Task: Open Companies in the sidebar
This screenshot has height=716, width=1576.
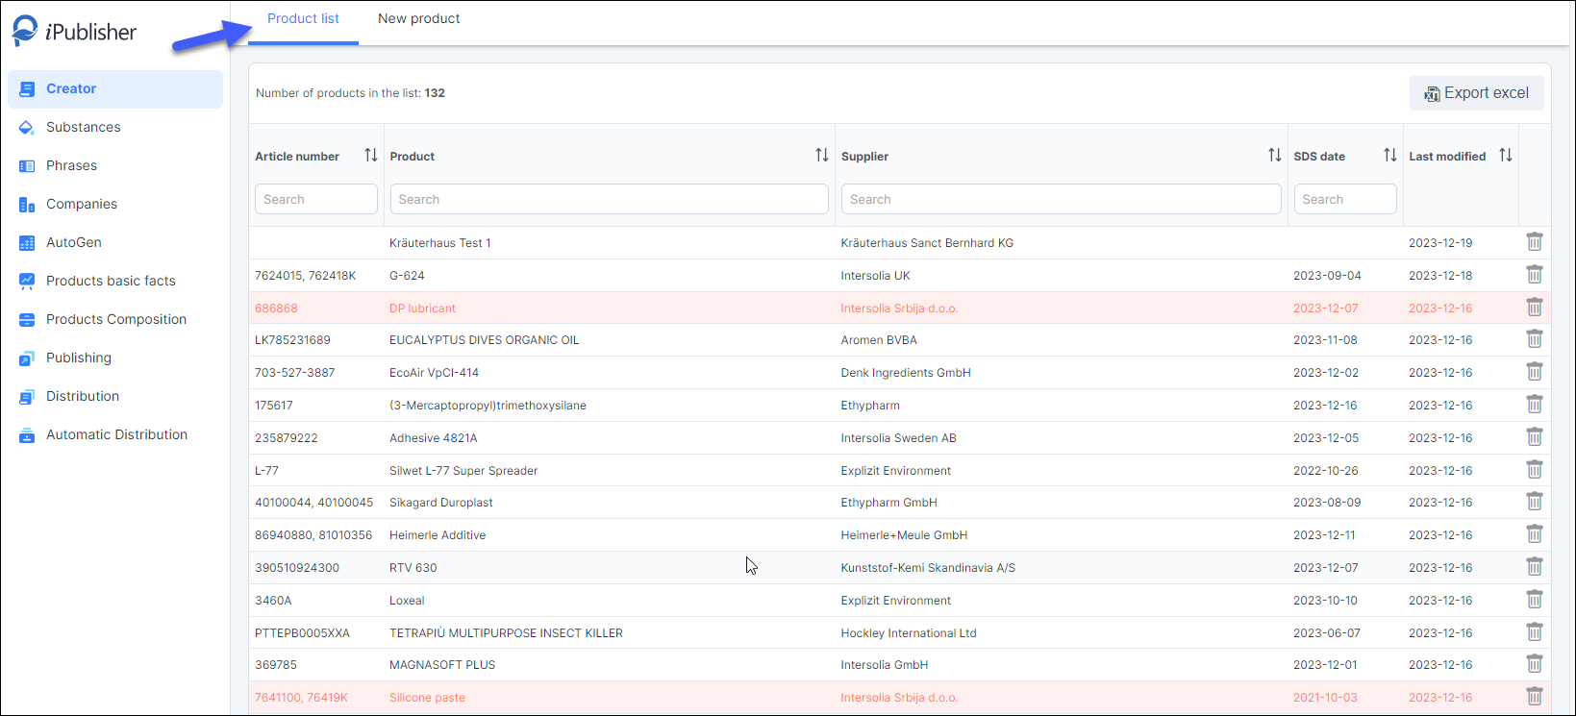Action: [x=82, y=204]
